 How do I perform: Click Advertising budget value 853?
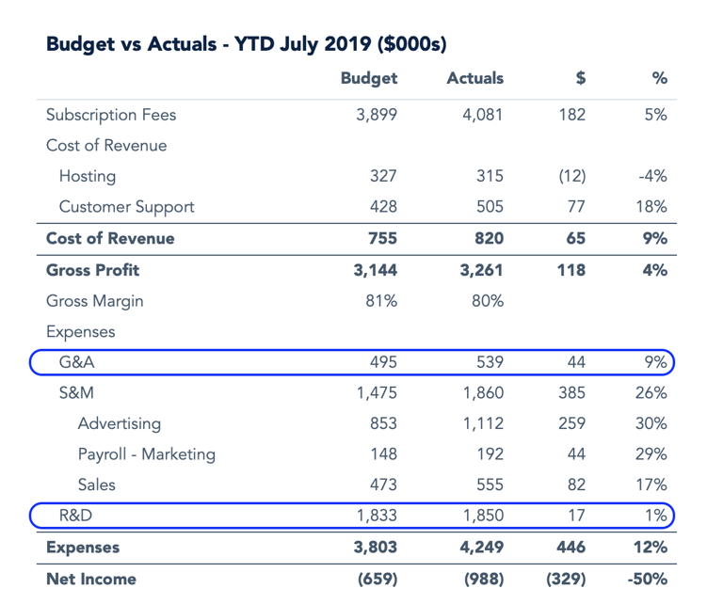click(383, 423)
